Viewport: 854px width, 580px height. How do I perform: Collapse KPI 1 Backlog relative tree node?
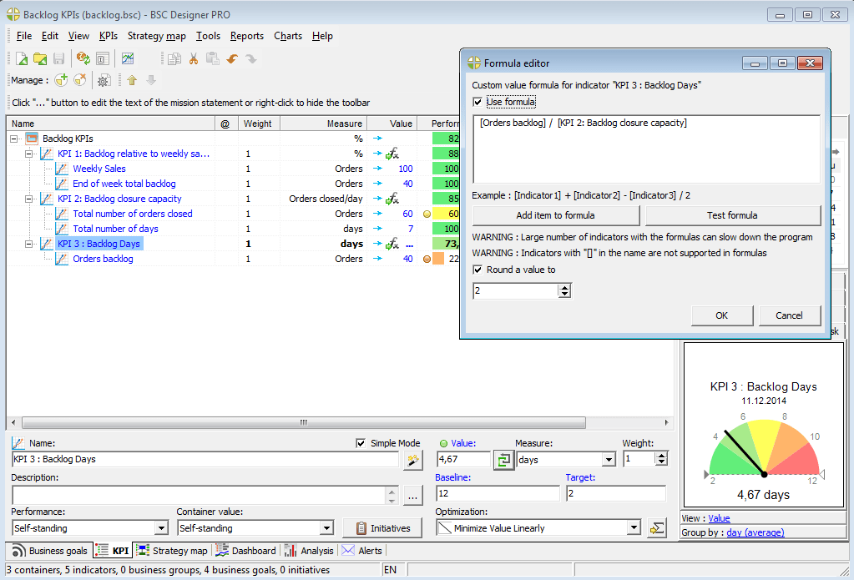click(29, 154)
